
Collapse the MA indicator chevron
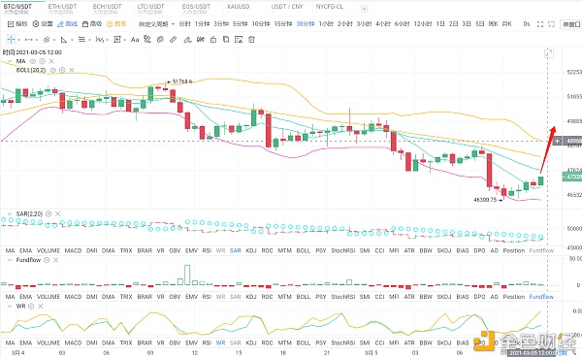10,61
